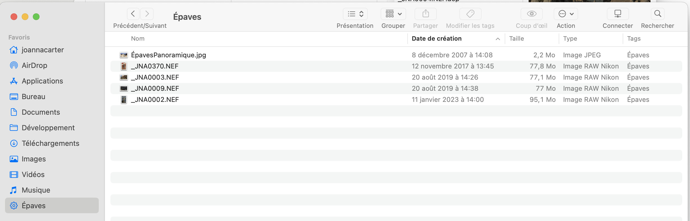This screenshot has height=221, width=690.
Task: Select the _JNA0370.NEF thumbnail
Action: point(124,66)
